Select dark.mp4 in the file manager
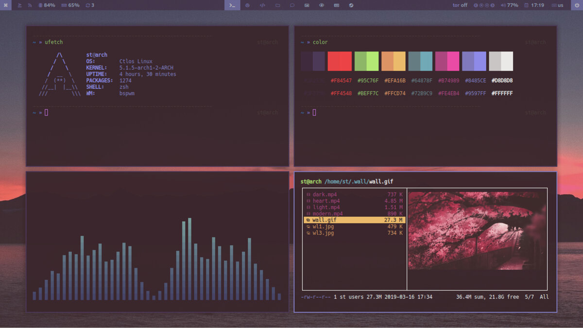Screen dimensions: 583x328 [x=355, y=194]
